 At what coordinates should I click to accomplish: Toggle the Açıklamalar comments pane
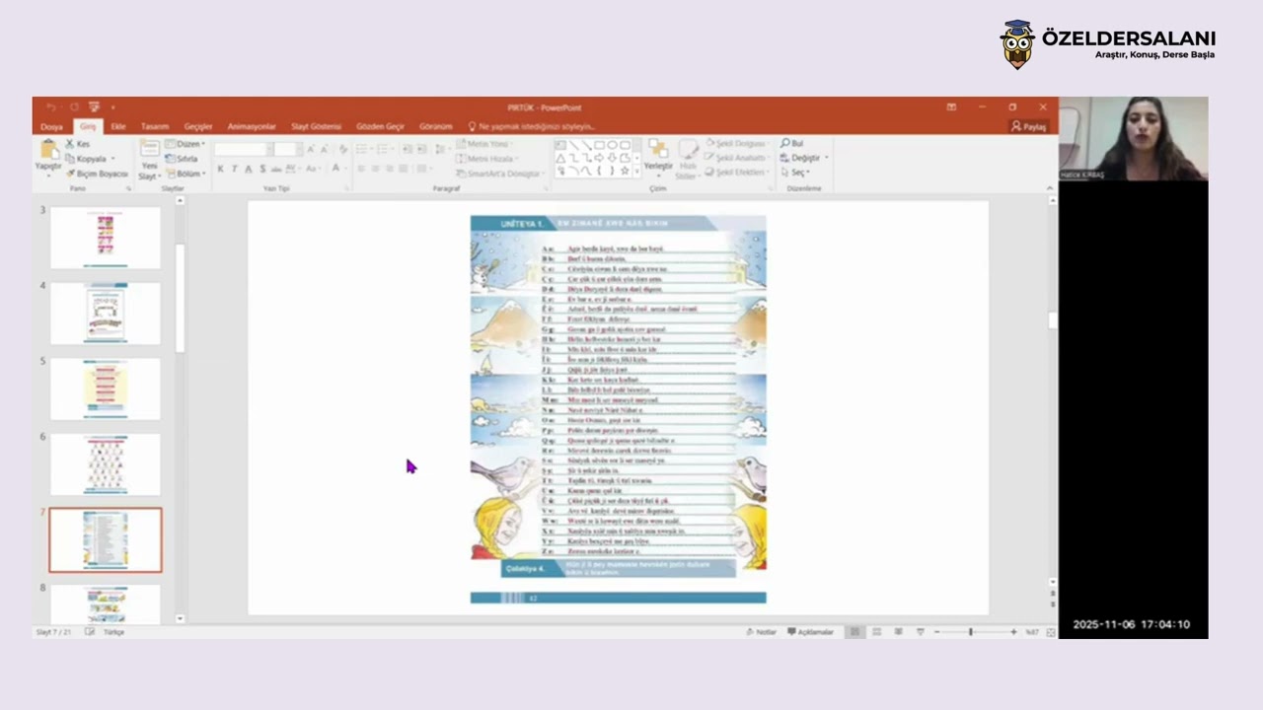click(x=810, y=632)
